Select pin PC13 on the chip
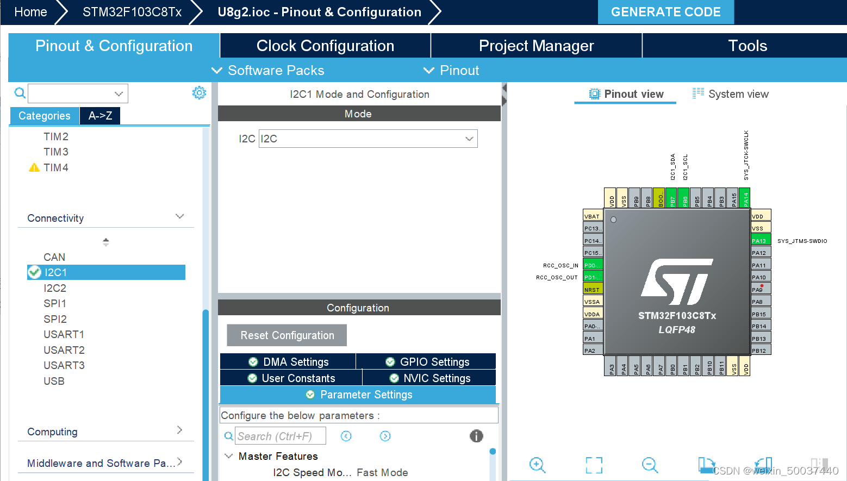Image resolution: width=847 pixels, height=481 pixels. [593, 228]
